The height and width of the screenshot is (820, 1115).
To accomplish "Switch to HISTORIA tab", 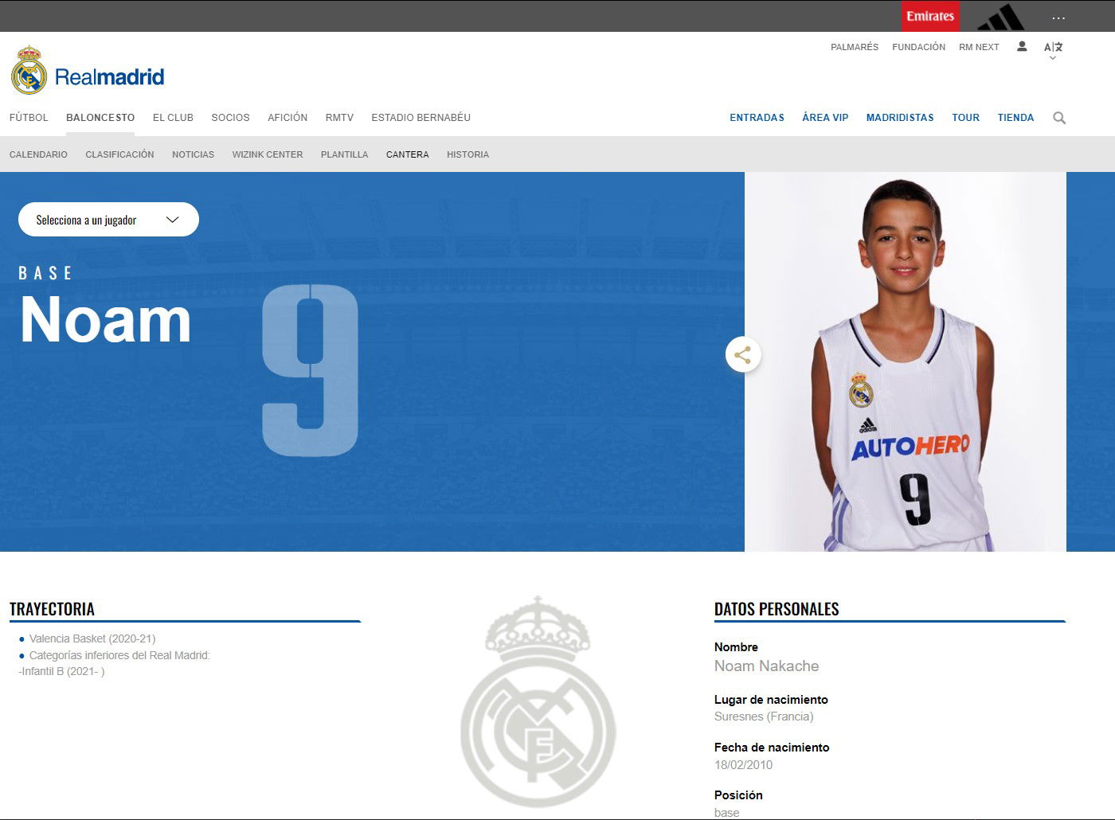I will (x=468, y=154).
